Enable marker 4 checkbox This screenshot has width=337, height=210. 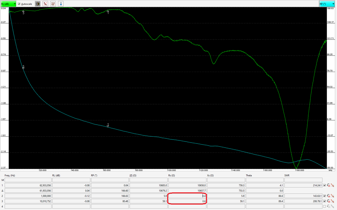coord(325,206)
